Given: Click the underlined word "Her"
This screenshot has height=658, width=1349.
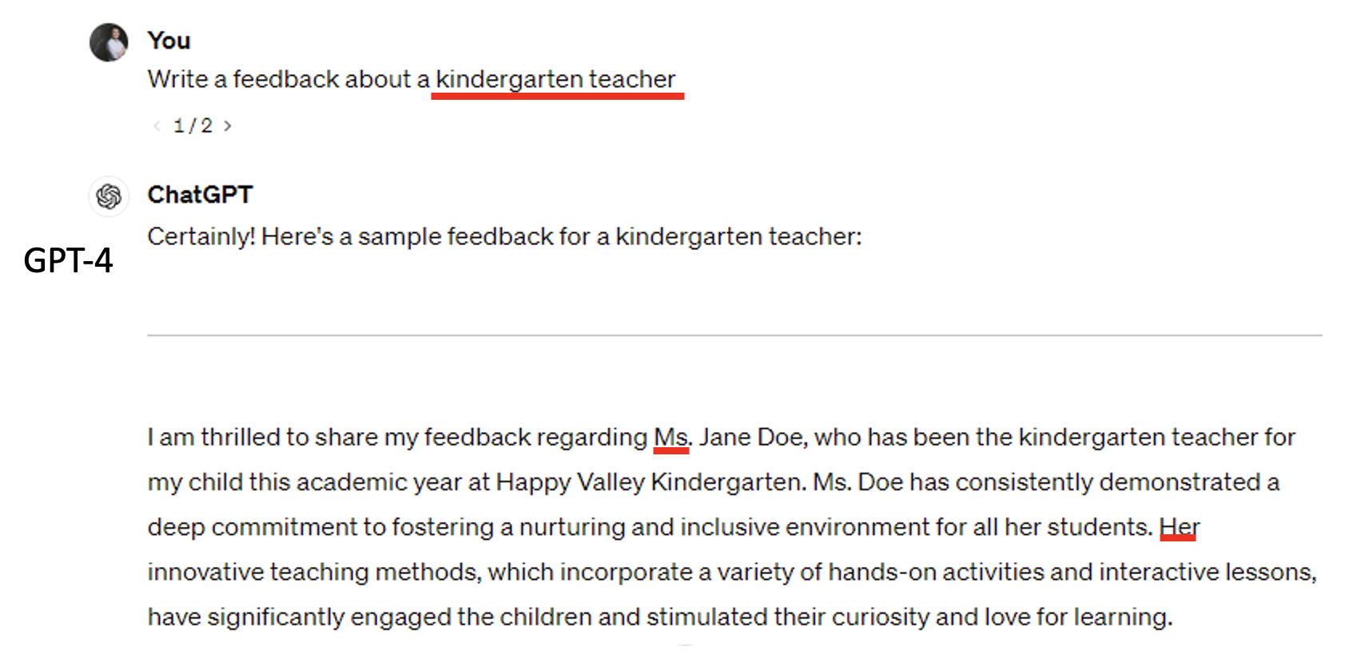Looking at the screenshot, I should click(x=1179, y=527).
